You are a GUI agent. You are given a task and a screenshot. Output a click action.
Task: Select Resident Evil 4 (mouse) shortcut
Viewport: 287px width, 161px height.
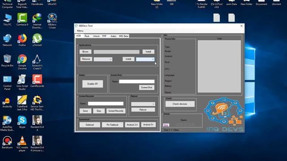pos(37,144)
